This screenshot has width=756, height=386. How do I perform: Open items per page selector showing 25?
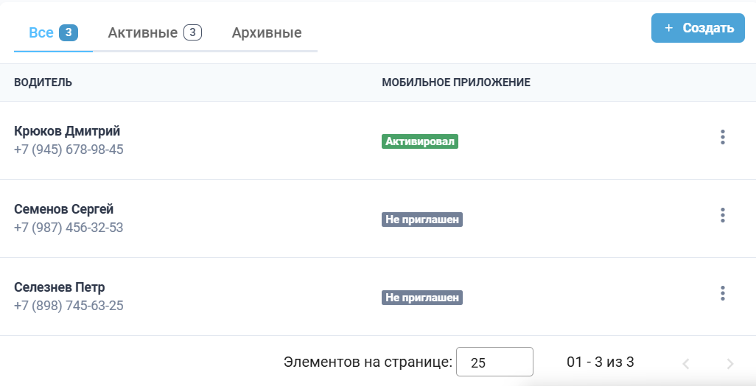click(x=494, y=362)
